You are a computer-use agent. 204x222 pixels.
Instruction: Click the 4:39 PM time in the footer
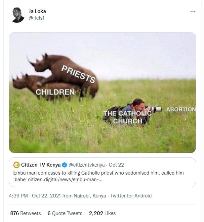pos(19,195)
